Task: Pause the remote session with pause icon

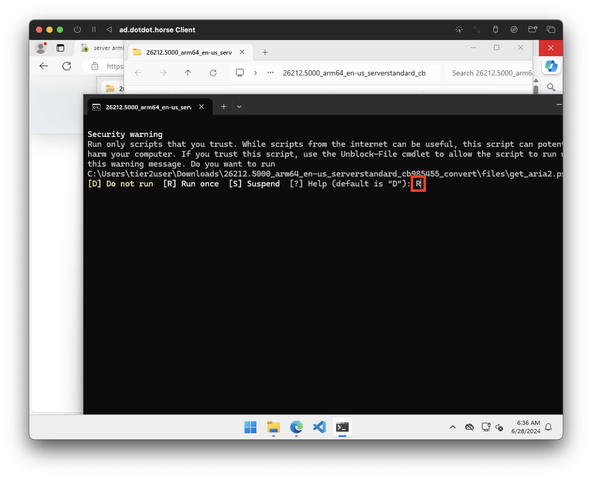Action: click(x=94, y=29)
